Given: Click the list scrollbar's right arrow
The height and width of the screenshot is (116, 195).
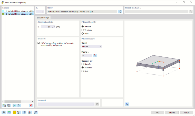Looking at the screenshot, I should (x=32, y=102).
